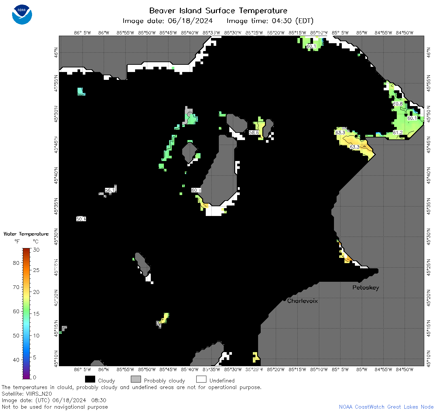The width and height of the screenshot is (437, 412).
Task: Click the Image date: 06/18/2024 header text
Action: click(167, 21)
